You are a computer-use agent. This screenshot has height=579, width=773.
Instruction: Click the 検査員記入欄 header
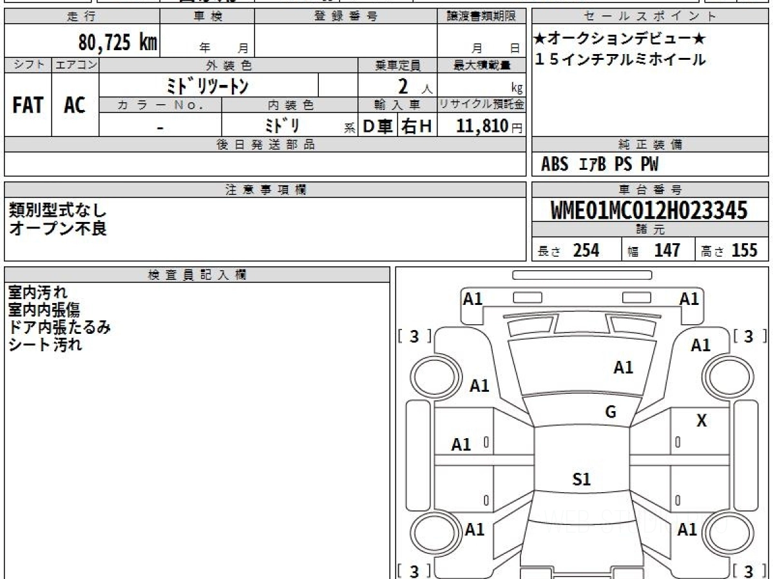tap(197, 274)
